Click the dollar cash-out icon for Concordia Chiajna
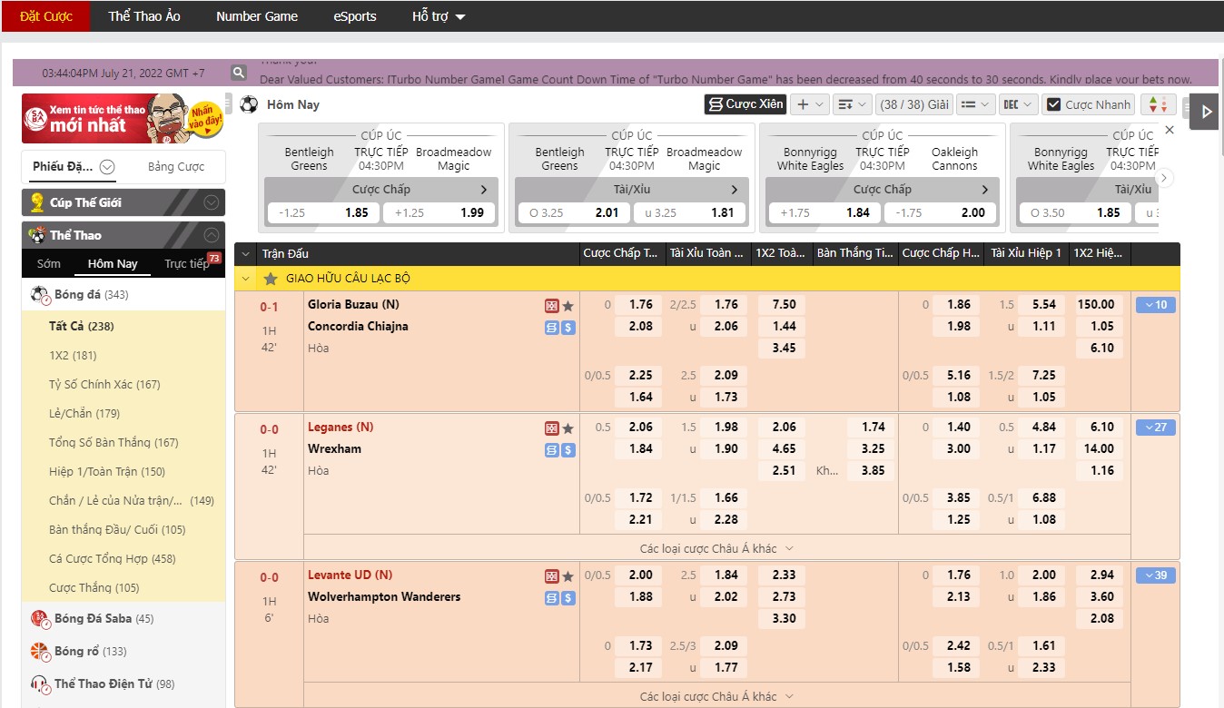The width and height of the screenshot is (1224, 708). [568, 328]
